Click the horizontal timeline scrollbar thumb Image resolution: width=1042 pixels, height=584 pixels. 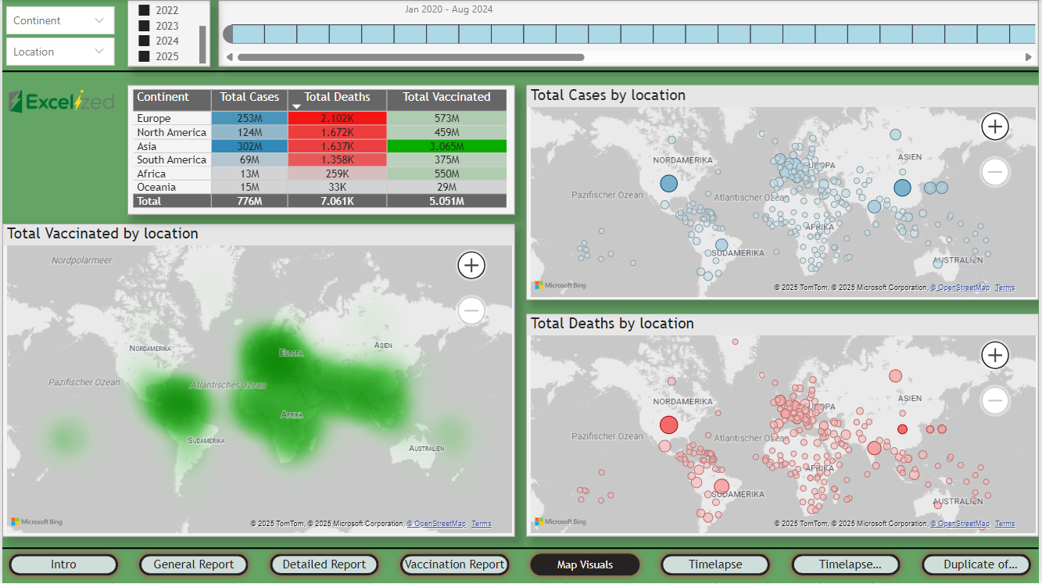[411, 57]
